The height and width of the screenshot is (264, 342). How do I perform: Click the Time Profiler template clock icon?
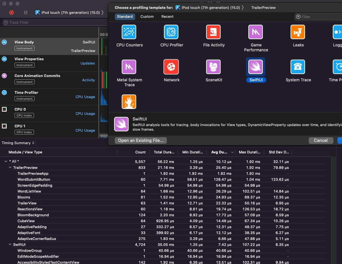point(337,67)
